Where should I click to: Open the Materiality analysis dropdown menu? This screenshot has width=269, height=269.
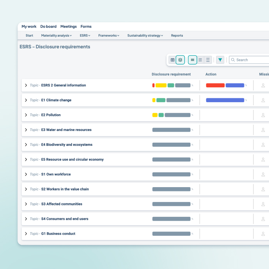tap(56, 35)
